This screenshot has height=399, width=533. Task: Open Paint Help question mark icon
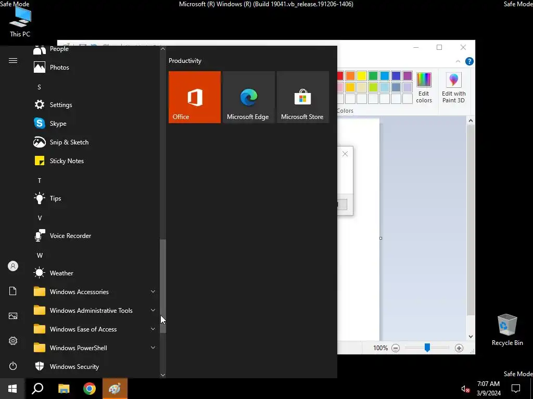click(x=469, y=61)
